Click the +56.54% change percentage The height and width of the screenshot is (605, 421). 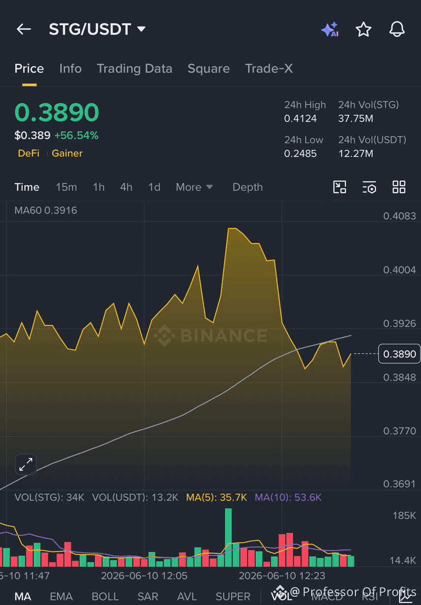coord(76,135)
